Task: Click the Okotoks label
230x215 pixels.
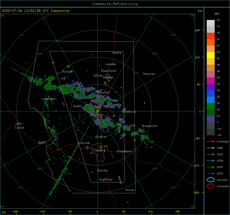Action: 102,171
